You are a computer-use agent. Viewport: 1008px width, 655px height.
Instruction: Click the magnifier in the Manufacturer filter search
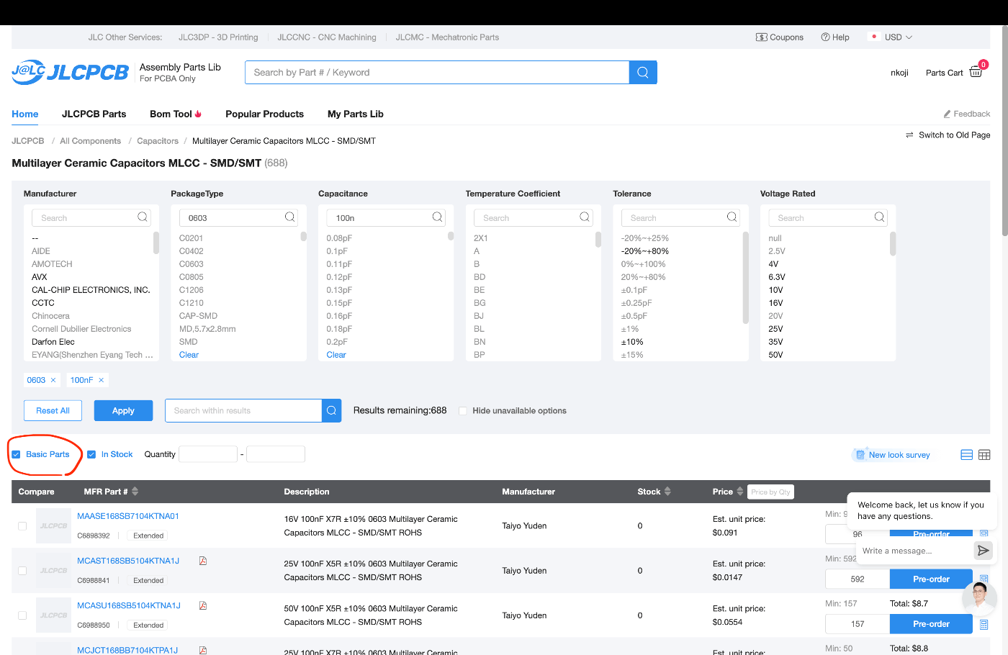[x=143, y=217]
